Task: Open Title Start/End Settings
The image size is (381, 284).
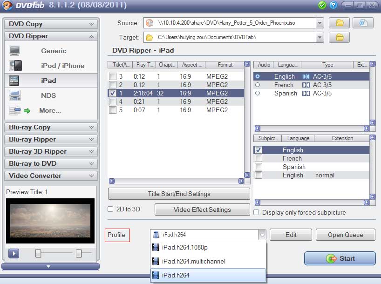Action: [179, 194]
